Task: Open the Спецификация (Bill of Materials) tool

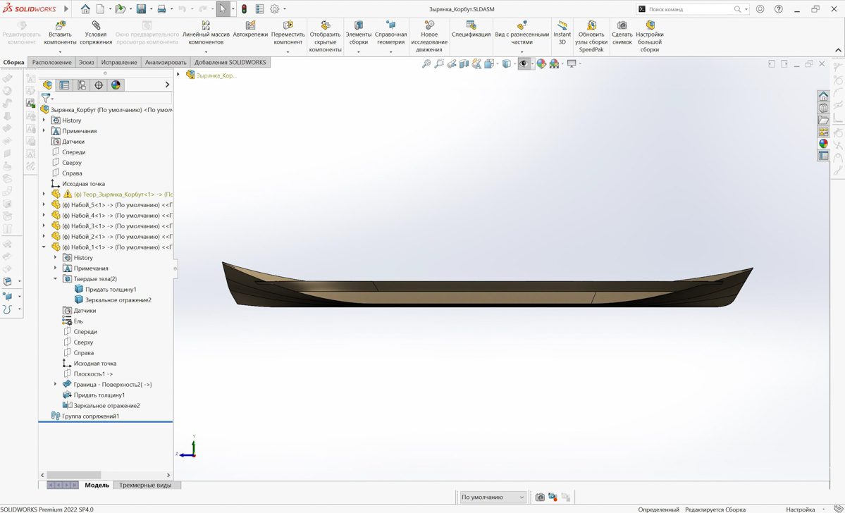Action: [x=471, y=25]
